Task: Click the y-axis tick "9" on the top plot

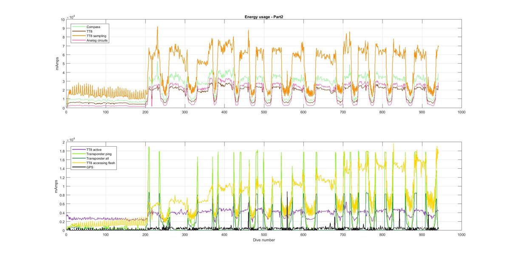Action: (x=63, y=28)
